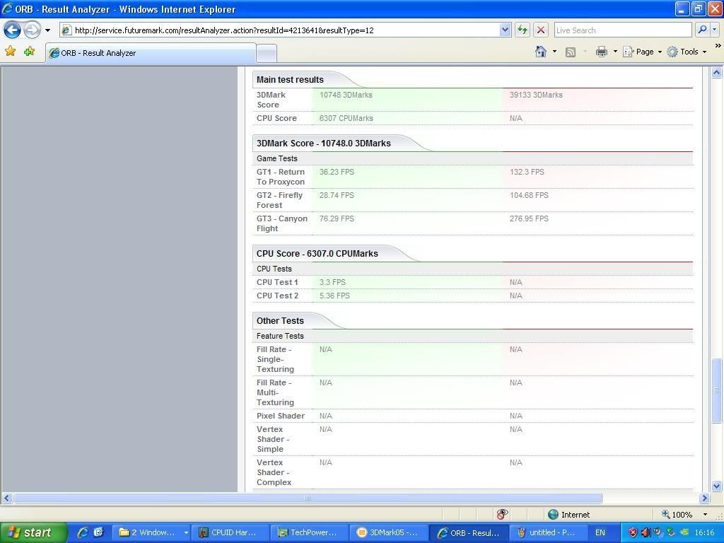Image resolution: width=724 pixels, height=543 pixels.
Task: Open the 100% zoom level control
Action: (x=677, y=515)
